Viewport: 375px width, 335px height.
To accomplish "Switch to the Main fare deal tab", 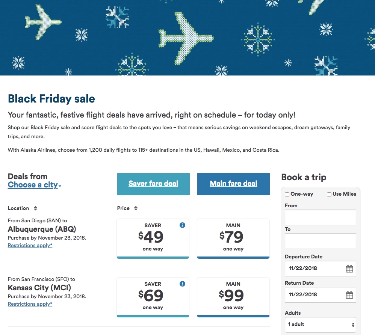I will point(233,184).
